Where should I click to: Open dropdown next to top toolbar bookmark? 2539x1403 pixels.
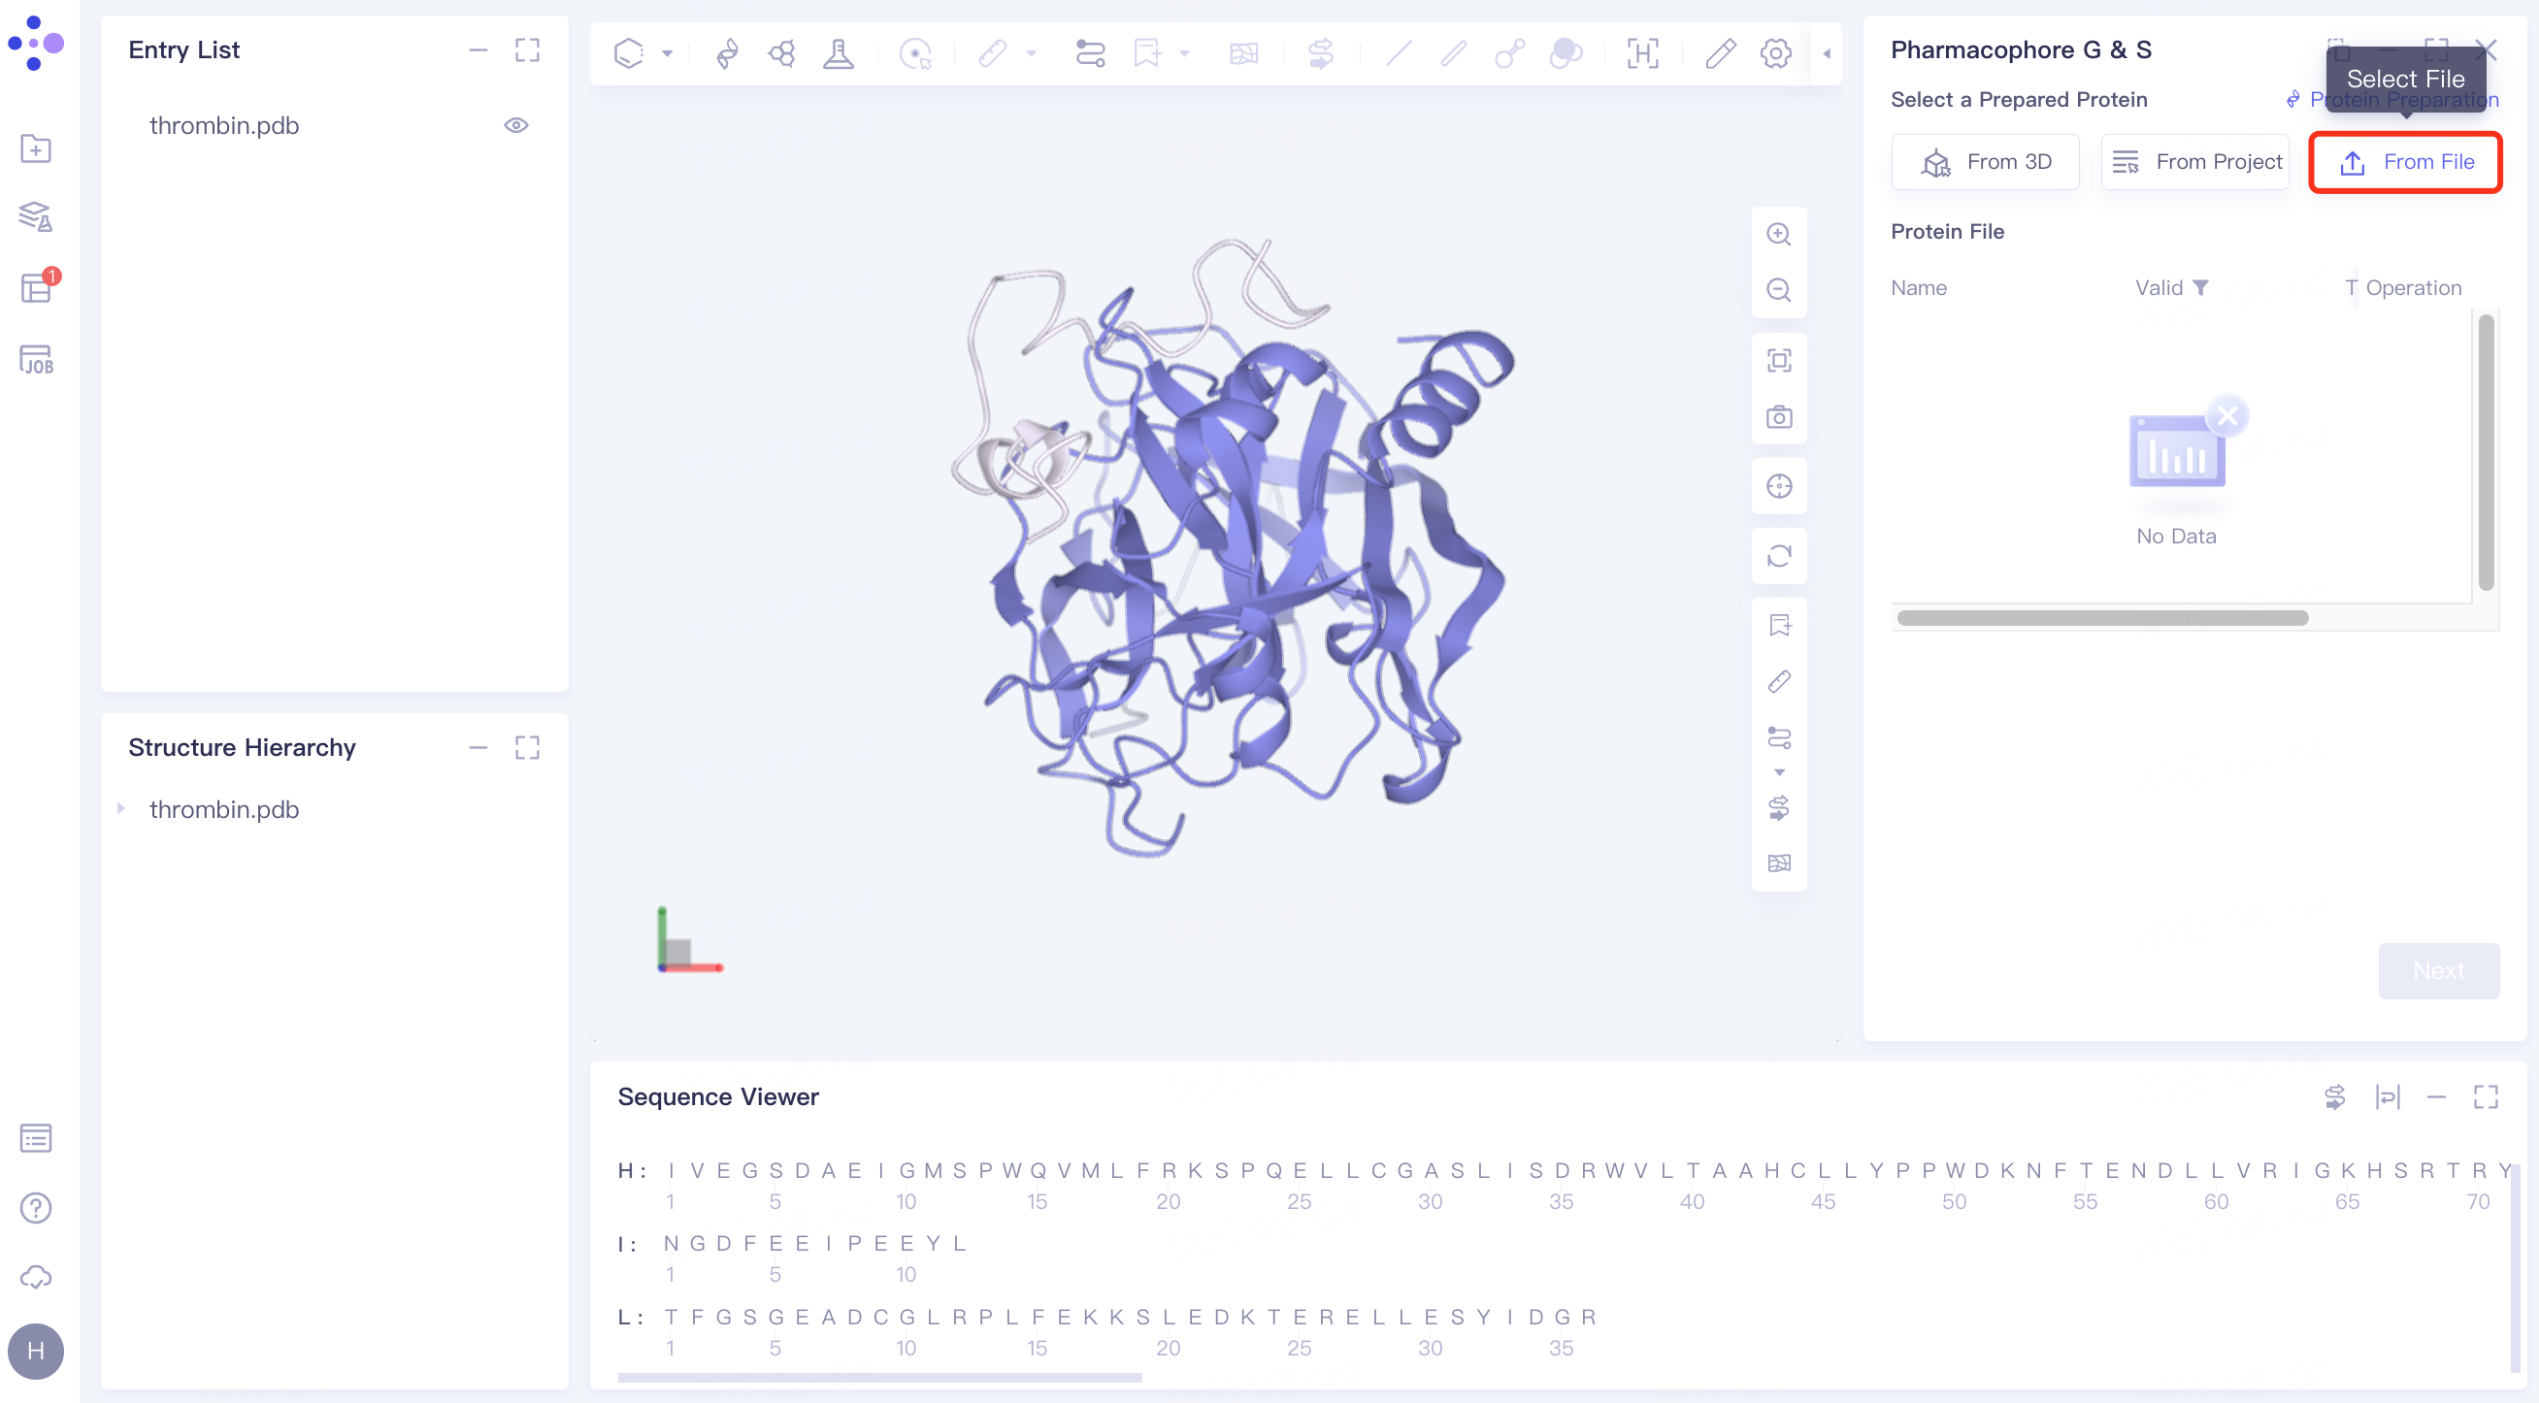click(1185, 53)
